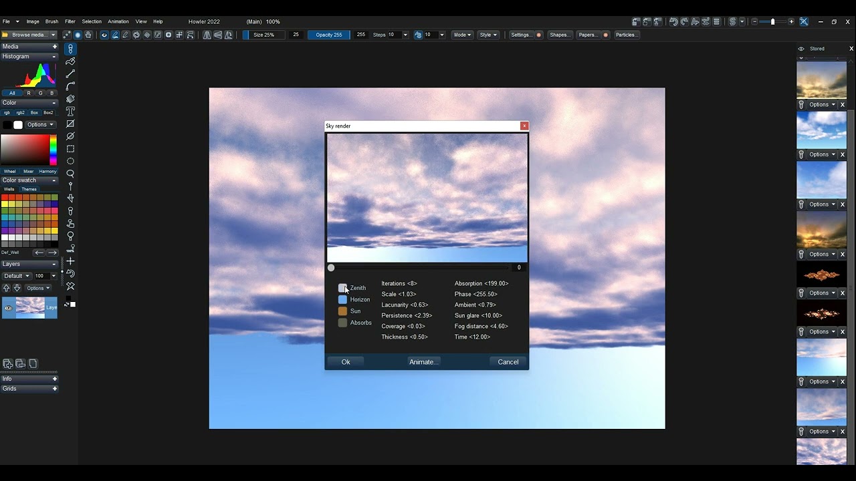Click the horizontal mirror symmetry icon

(207, 35)
